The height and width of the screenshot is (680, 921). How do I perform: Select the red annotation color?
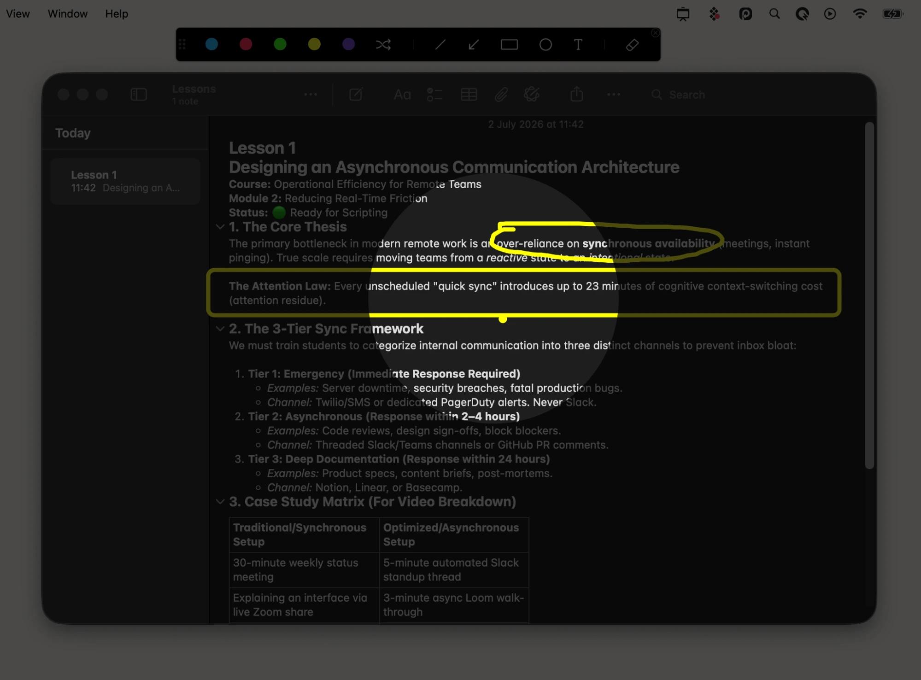(x=246, y=44)
